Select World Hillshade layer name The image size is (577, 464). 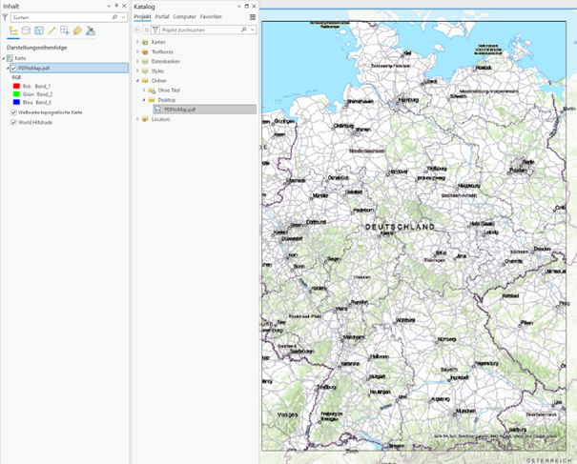35,123
